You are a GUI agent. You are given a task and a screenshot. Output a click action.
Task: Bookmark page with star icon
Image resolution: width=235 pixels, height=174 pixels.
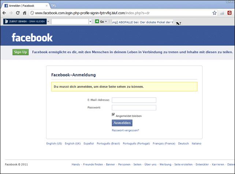[x=215, y=13]
